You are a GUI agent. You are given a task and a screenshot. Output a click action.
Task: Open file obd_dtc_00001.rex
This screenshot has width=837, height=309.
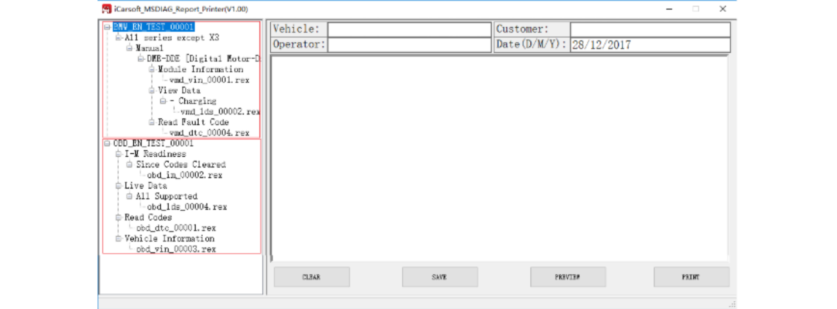[176, 228]
